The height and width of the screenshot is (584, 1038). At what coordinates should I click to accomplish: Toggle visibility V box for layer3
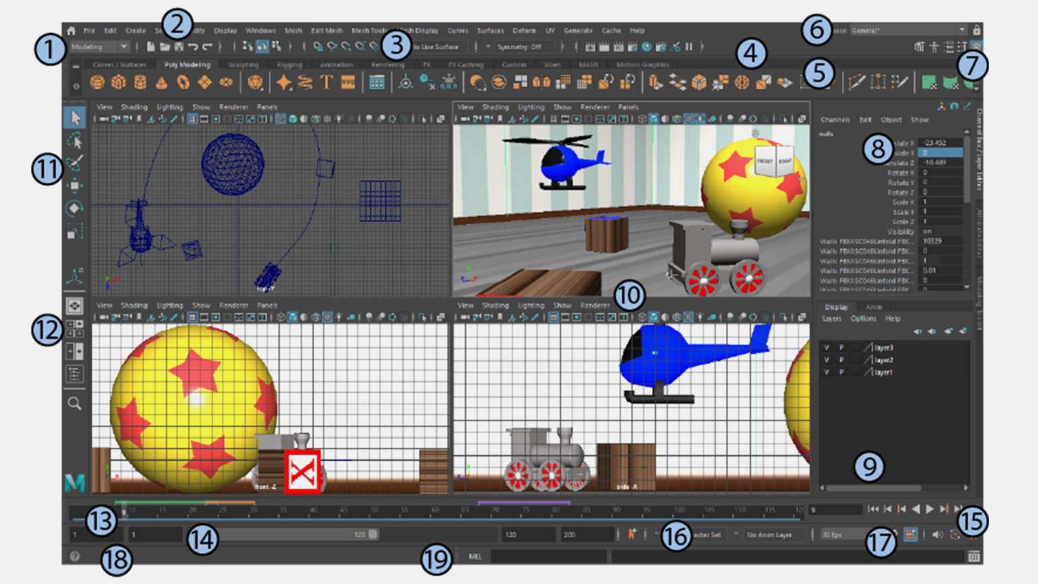click(x=826, y=347)
